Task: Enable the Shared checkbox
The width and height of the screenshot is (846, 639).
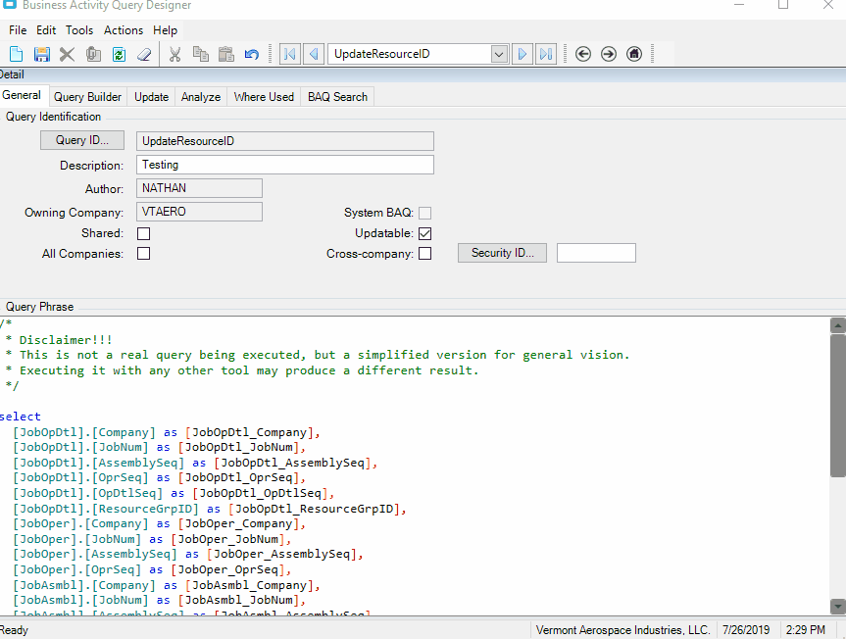Action: (x=144, y=234)
